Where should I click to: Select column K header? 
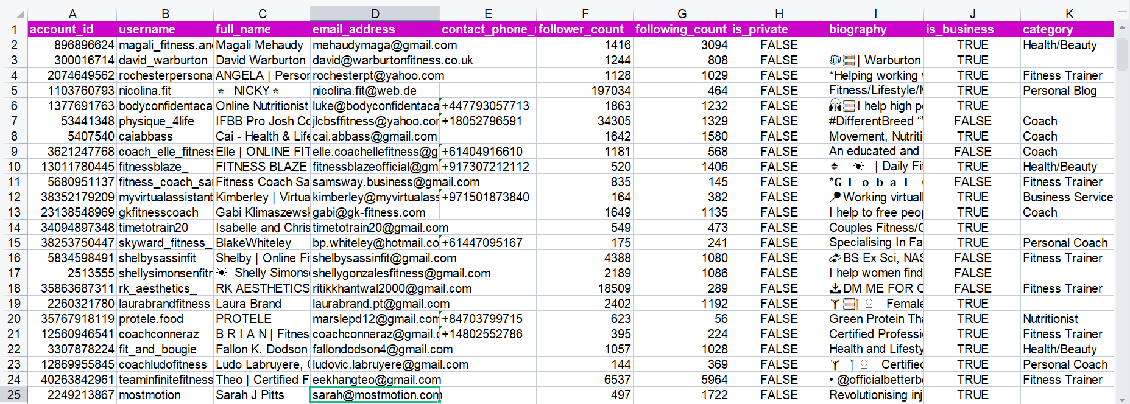point(1069,13)
